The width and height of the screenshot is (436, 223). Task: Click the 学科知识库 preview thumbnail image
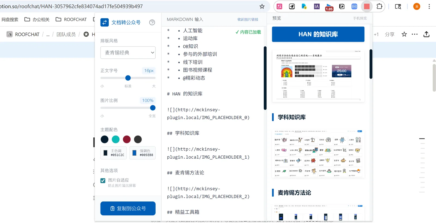pyautogui.click(x=318, y=154)
